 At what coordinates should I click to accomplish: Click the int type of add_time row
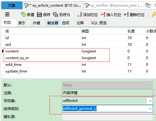tap(104, 65)
